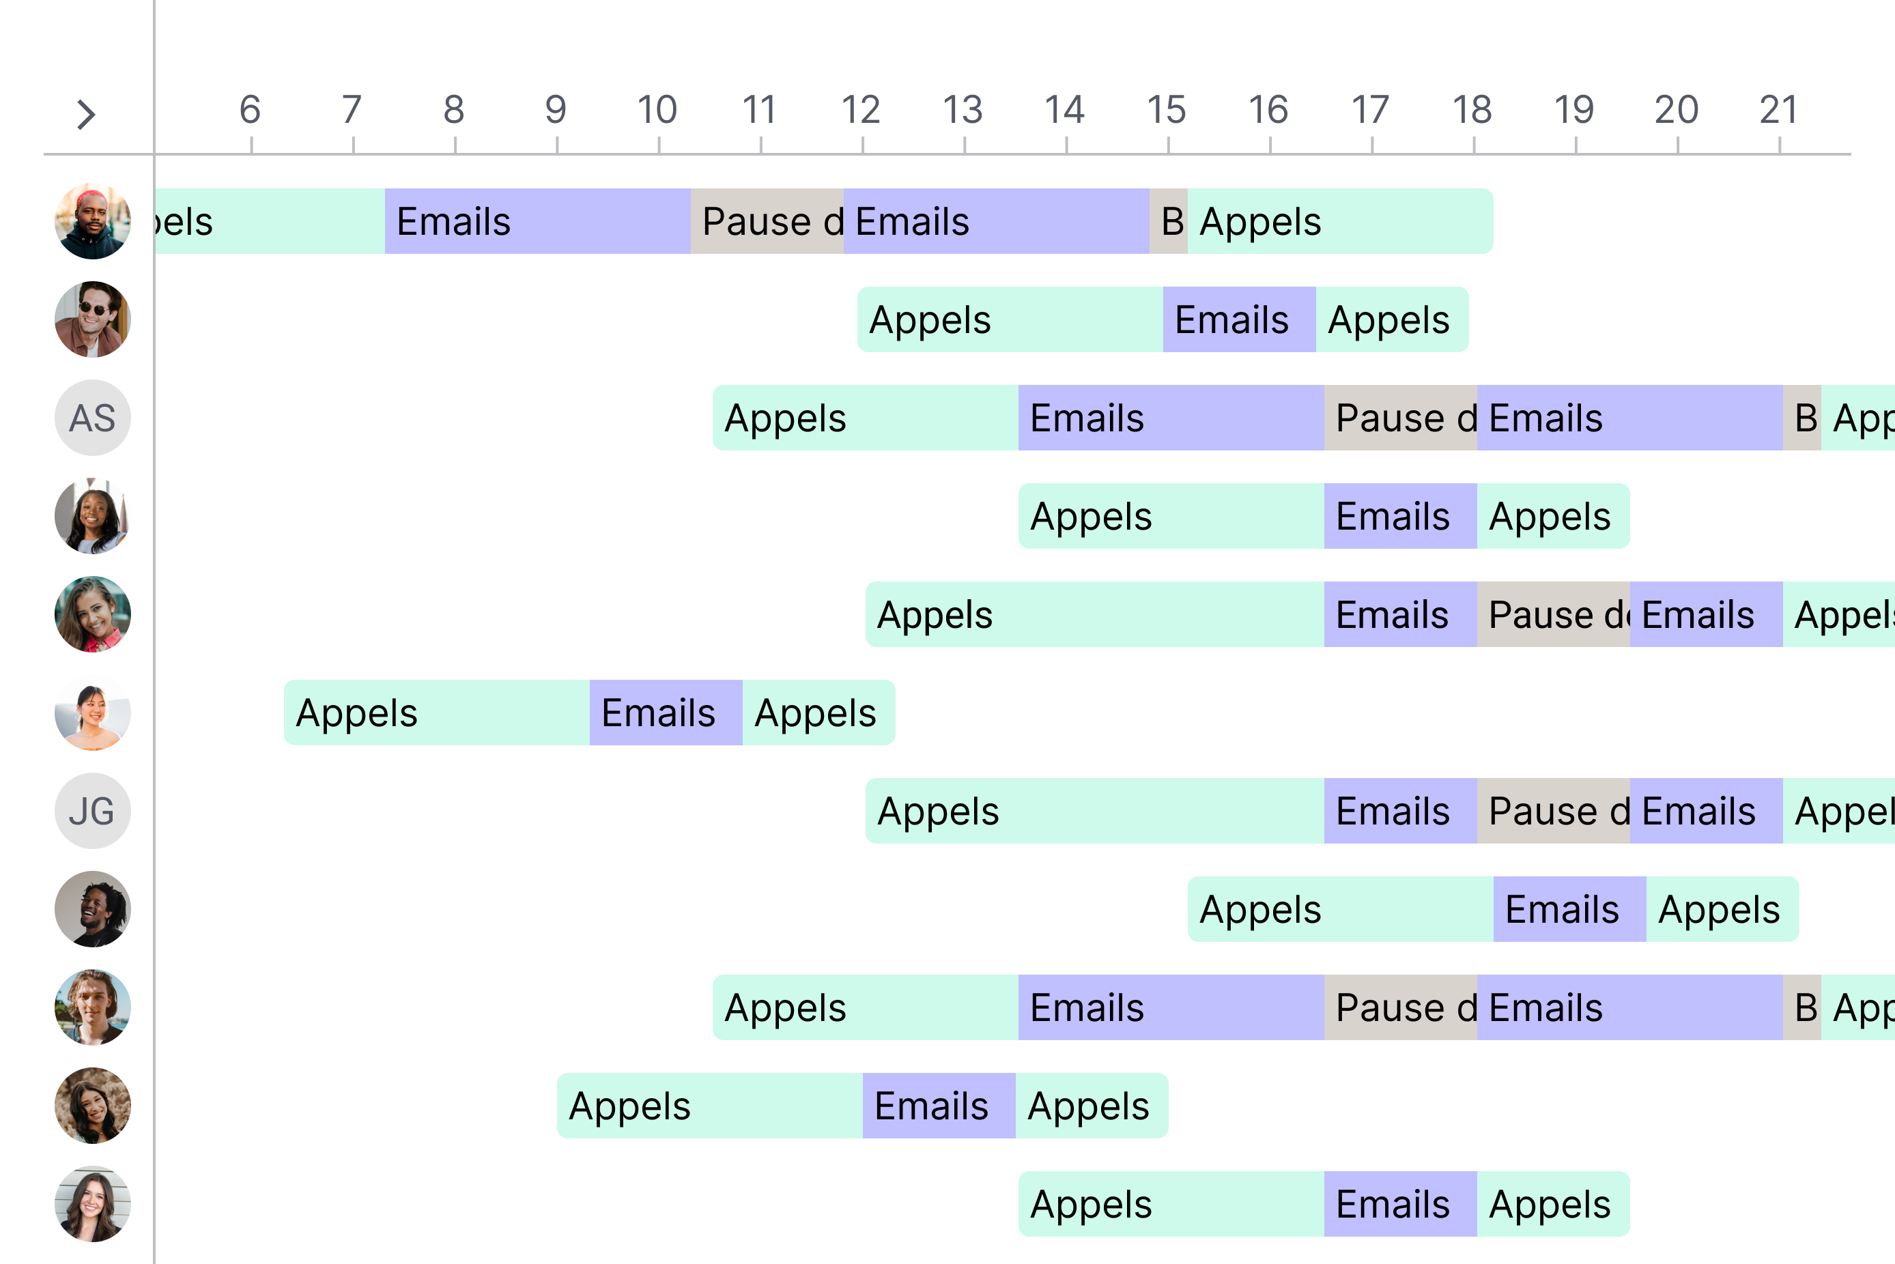Select the JG agent avatar icon
The width and height of the screenshot is (1895, 1264).
click(x=87, y=809)
